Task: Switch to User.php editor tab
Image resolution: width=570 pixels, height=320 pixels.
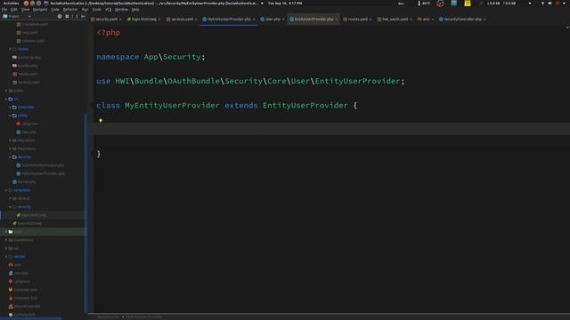Action: [x=272, y=20]
